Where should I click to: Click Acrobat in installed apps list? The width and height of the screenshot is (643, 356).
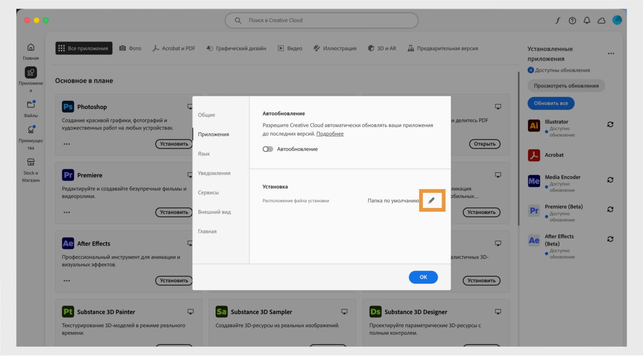[554, 155]
